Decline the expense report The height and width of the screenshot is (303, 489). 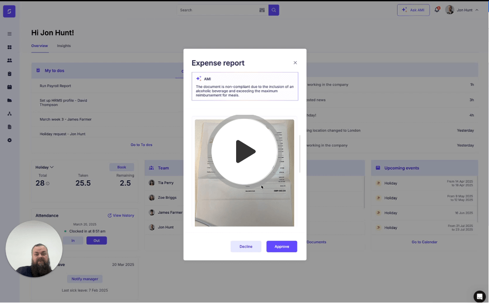click(x=245, y=246)
